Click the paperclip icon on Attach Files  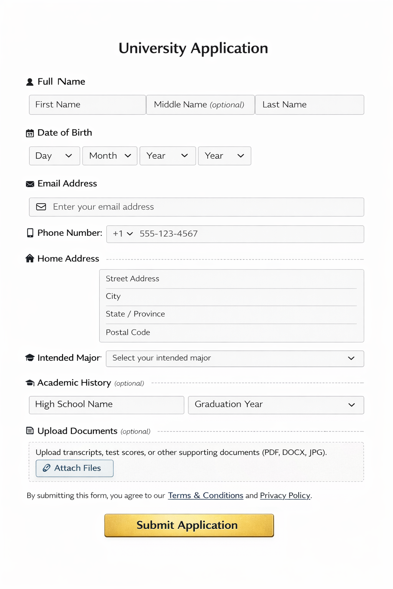(47, 468)
